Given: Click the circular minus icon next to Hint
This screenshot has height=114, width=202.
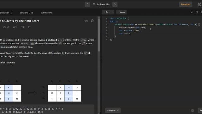Looking at the screenshot, I should (92, 21).
